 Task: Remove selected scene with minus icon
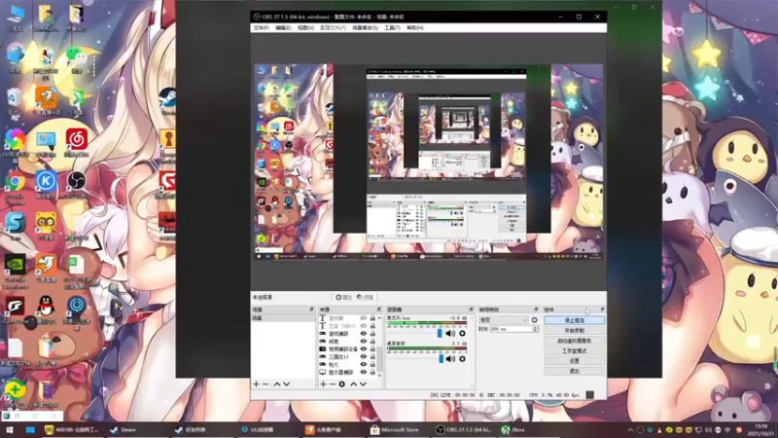pyautogui.click(x=265, y=384)
